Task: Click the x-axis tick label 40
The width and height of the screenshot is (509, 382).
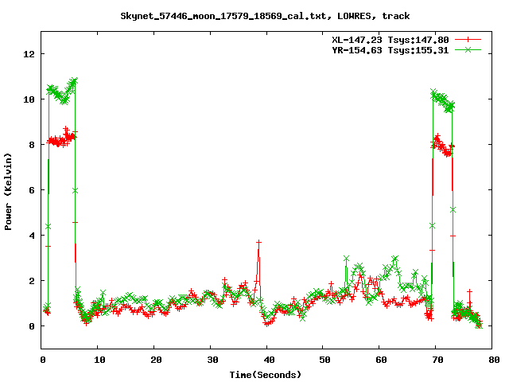Action: (269, 360)
